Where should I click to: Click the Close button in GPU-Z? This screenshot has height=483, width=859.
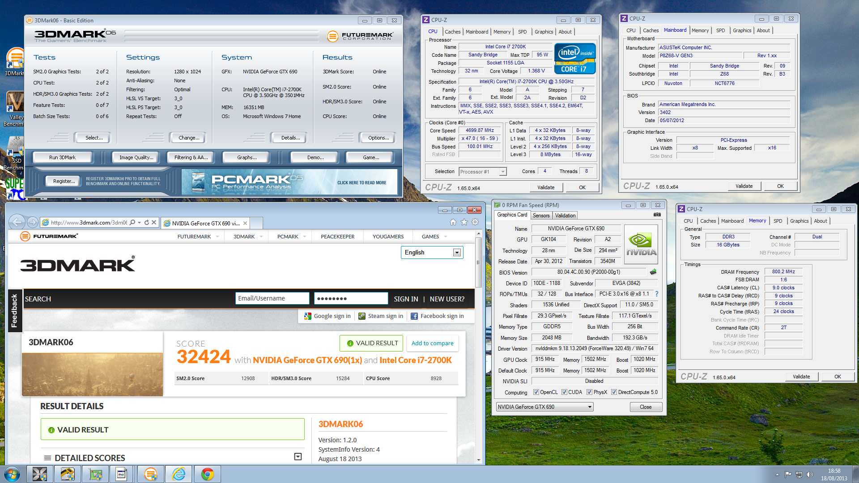(x=646, y=407)
